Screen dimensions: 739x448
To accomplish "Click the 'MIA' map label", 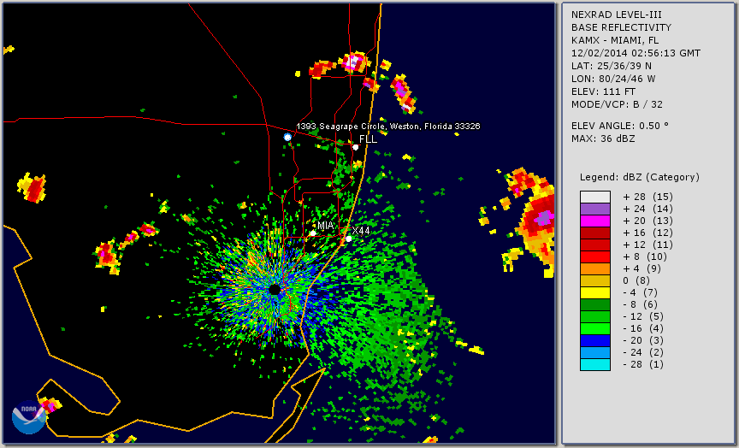I will (325, 226).
